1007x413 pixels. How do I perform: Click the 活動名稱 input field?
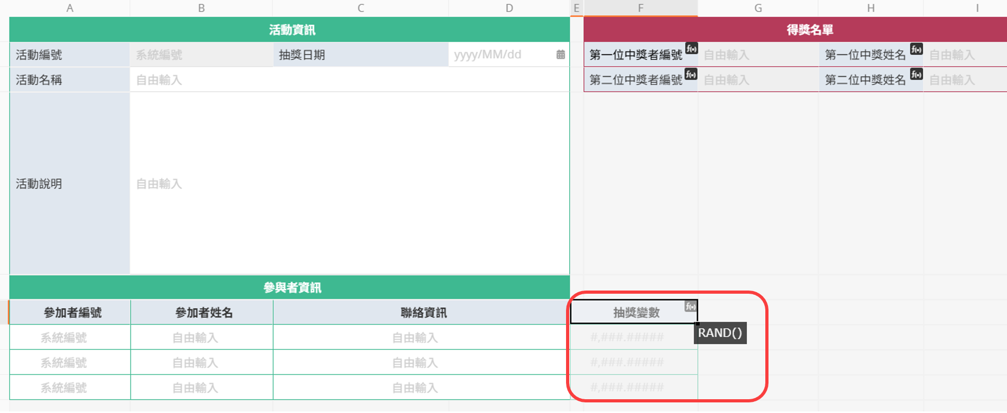pyautogui.click(x=349, y=80)
